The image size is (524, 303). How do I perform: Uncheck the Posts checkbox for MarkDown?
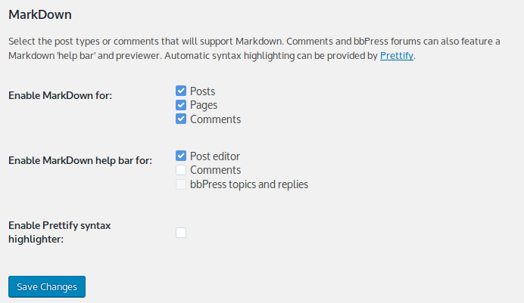coord(181,91)
